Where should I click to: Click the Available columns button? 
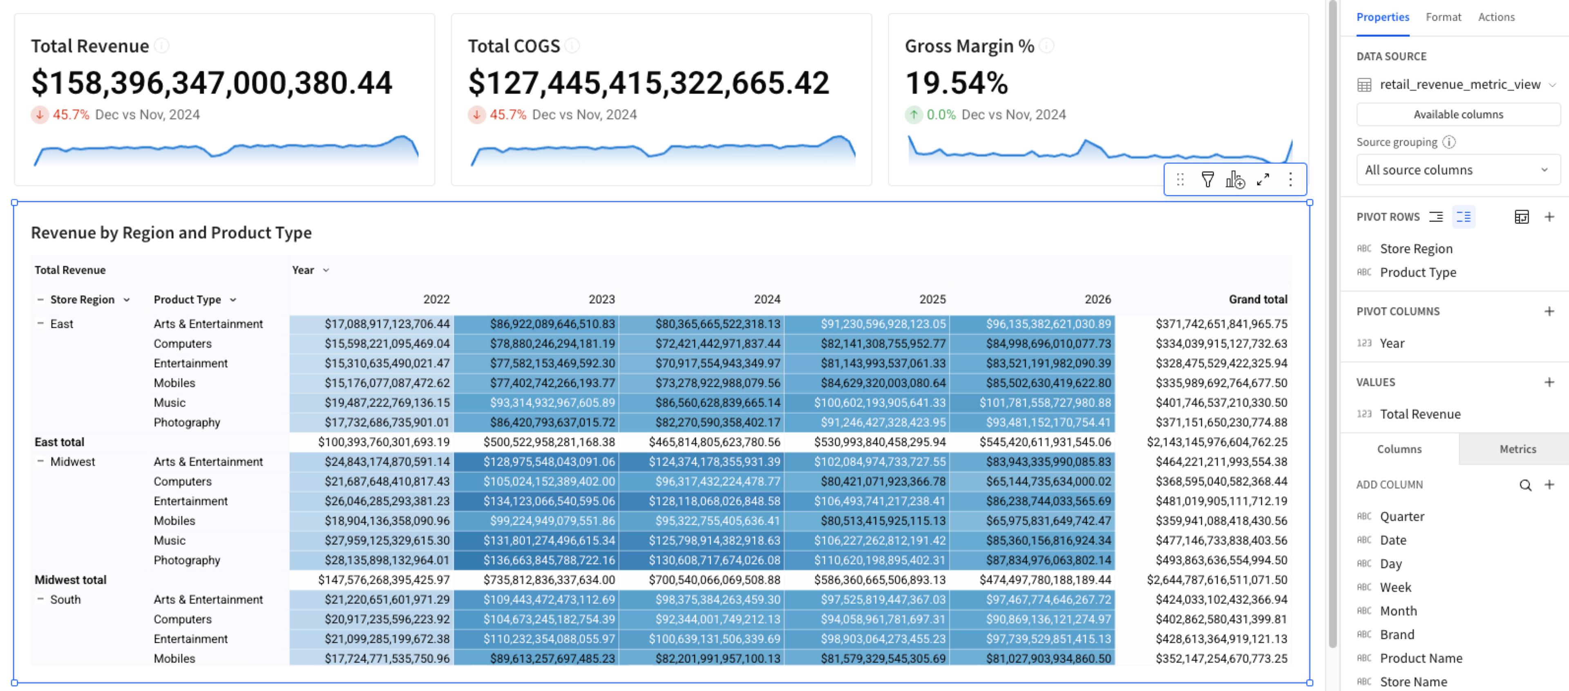click(1458, 114)
